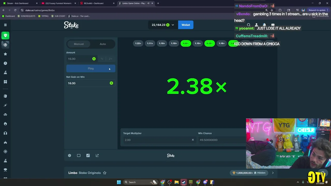Screen dimensions: 331x186
Task: Click the Windows Start button
Action: point(119,182)
